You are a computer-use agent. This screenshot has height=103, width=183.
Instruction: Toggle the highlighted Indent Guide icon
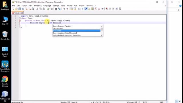pyautogui.click(x=86, y=9)
